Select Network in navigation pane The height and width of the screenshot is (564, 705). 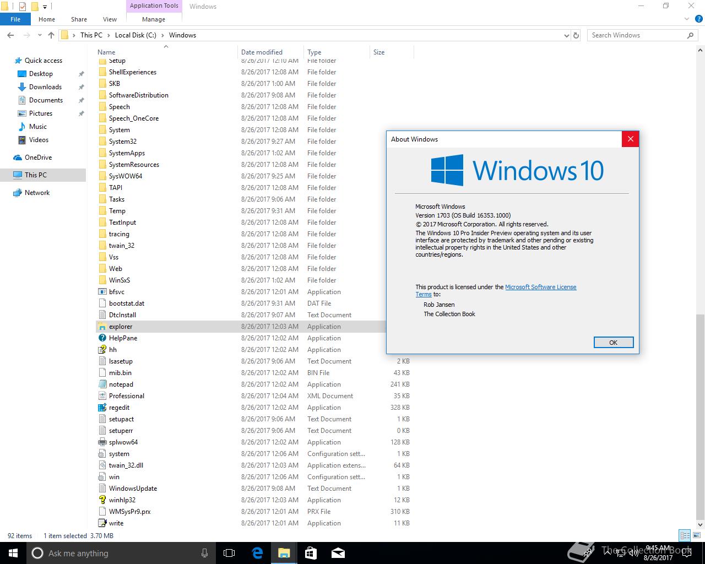(x=37, y=193)
